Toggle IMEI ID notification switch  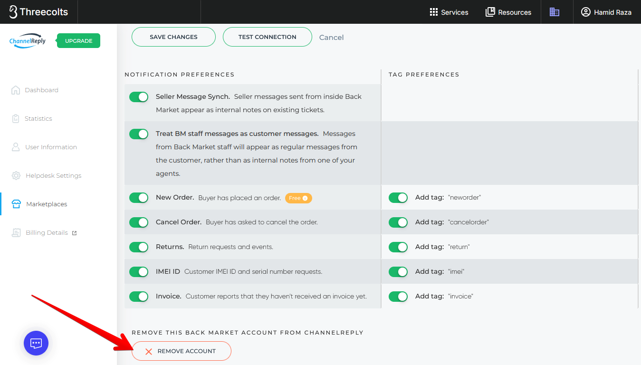click(139, 272)
